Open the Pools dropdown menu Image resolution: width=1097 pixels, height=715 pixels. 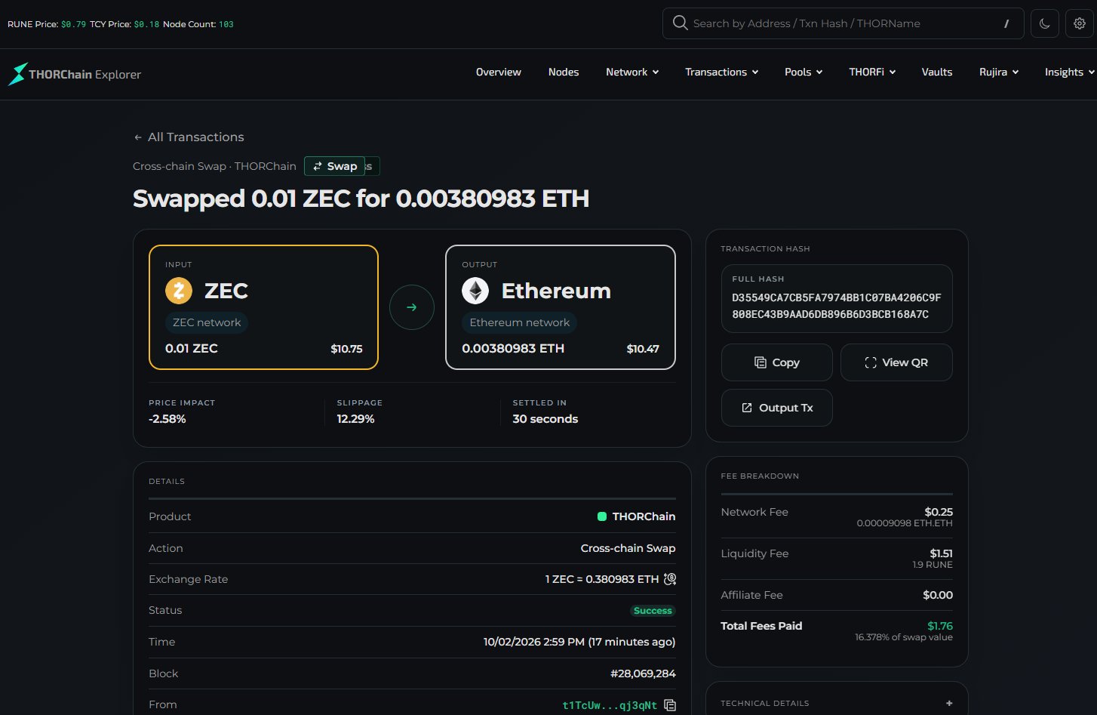pos(804,72)
